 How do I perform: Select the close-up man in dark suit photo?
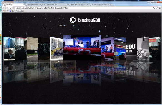click(21, 48)
